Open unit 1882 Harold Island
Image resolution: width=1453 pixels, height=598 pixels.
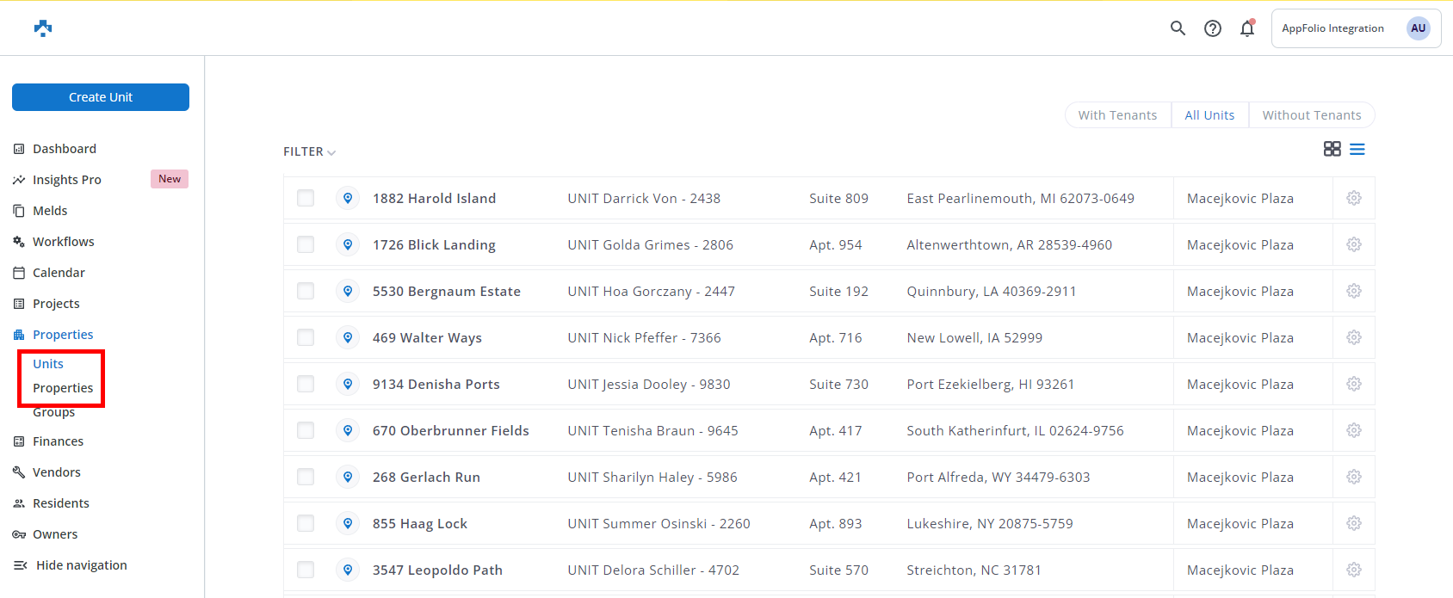click(434, 198)
